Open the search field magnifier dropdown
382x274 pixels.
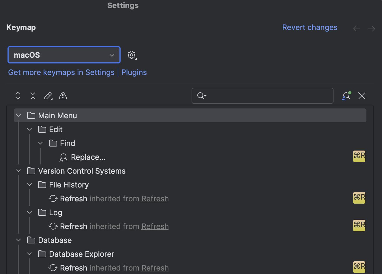(201, 96)
